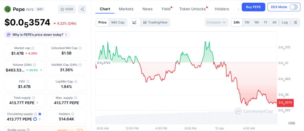Open the Compare dropdown
This screenshot has height=131, width=304.
[216, 22]
